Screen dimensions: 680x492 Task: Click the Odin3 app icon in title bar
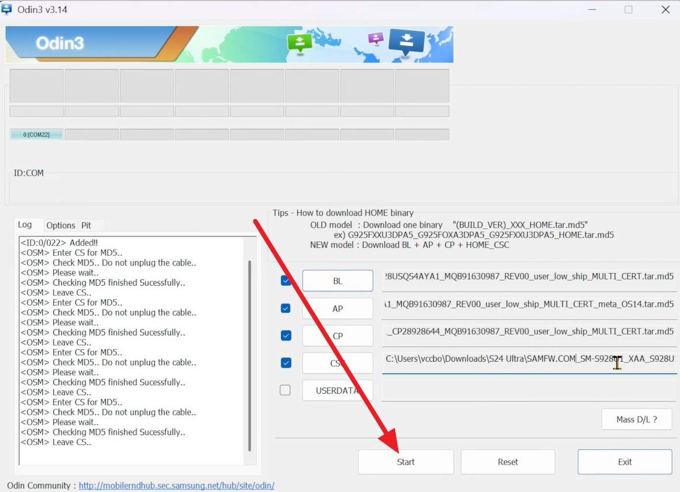[6, 9]
